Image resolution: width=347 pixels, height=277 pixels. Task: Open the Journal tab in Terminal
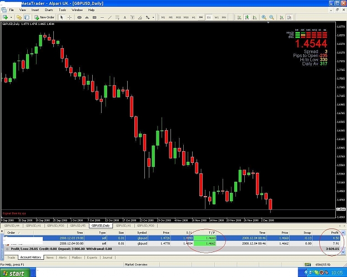[107, 258]
